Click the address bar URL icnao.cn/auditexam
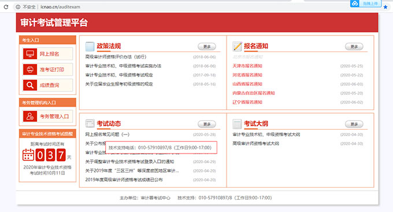 point(60,7)
